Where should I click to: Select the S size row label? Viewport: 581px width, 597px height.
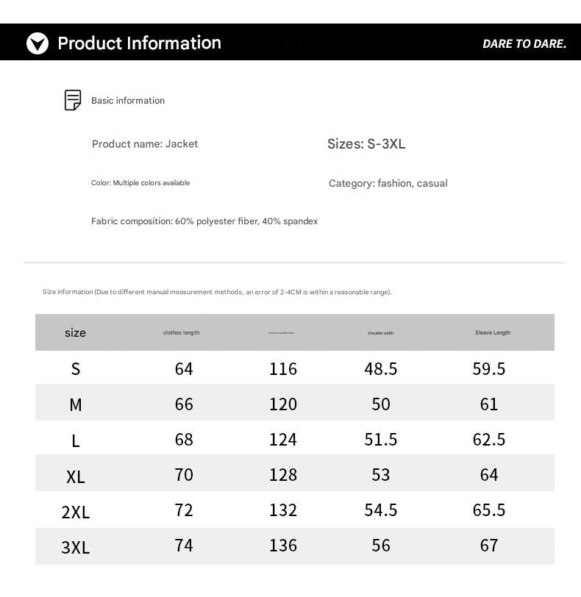click(75, 369)
